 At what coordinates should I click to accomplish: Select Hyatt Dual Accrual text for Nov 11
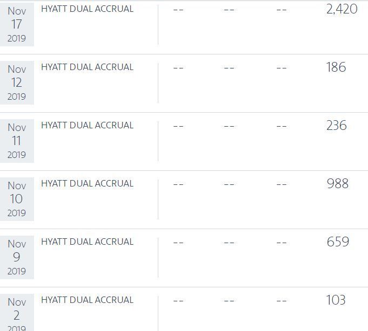coord(87,126)
